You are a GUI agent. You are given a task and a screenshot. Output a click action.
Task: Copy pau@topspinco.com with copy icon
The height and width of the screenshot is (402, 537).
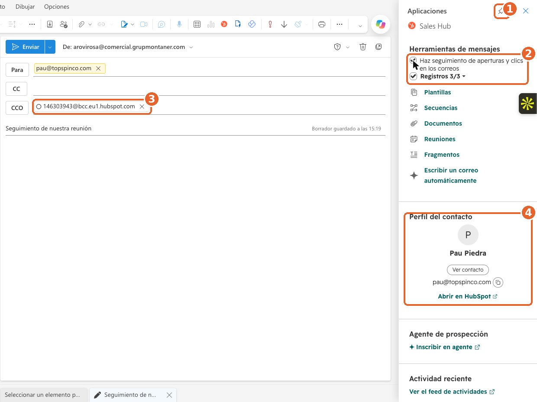[498, 282]
